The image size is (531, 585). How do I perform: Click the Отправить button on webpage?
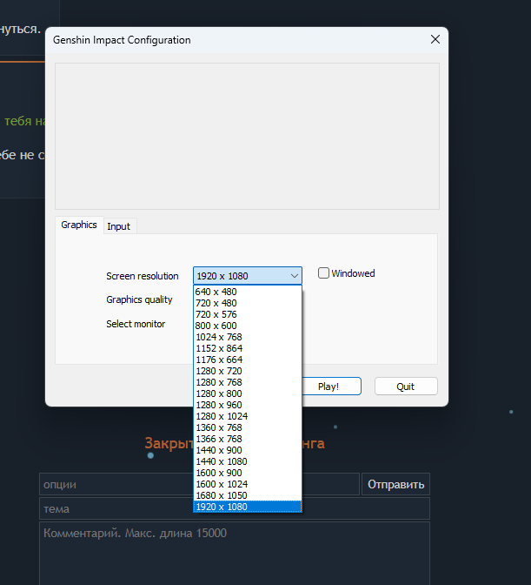[x=395, y=484]
